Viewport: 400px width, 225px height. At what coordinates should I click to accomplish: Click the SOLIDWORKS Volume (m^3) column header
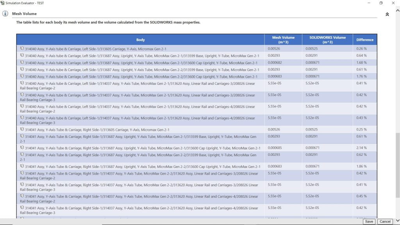click(328, 39)
